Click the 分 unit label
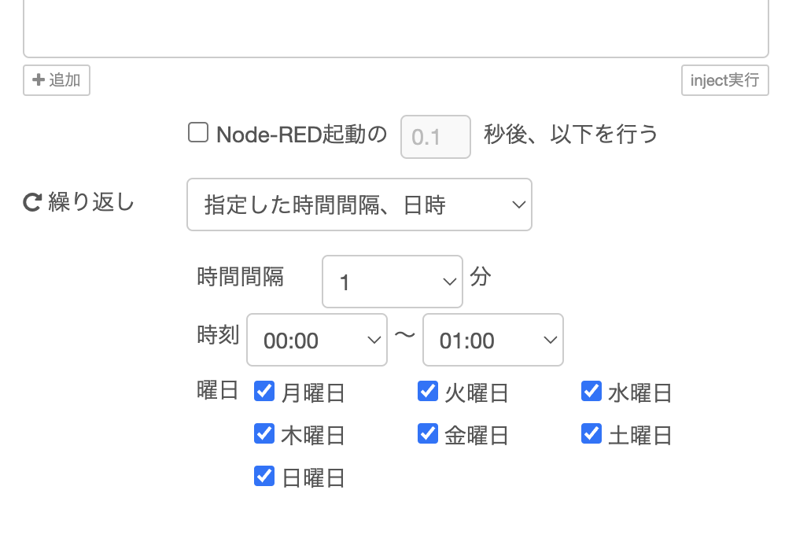This screenshot has height=538, width=785. click(x=480, y=276)
